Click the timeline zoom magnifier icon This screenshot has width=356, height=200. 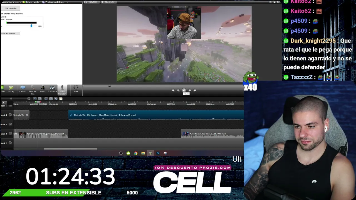(x=29, y=99)
